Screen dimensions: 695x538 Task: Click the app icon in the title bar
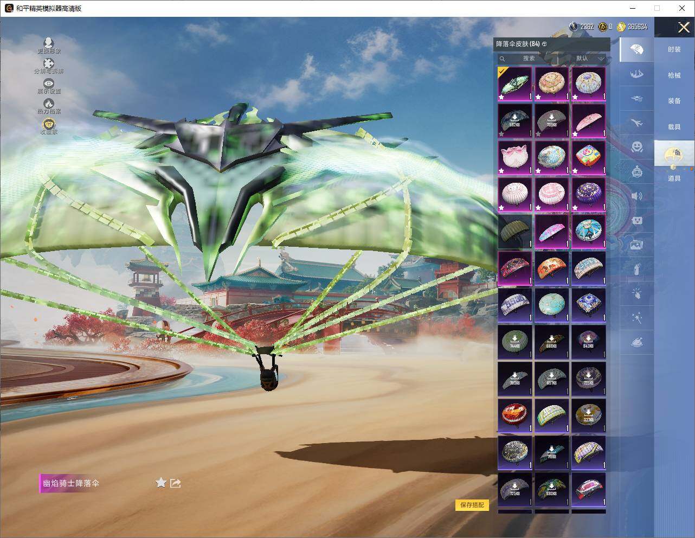9,8
